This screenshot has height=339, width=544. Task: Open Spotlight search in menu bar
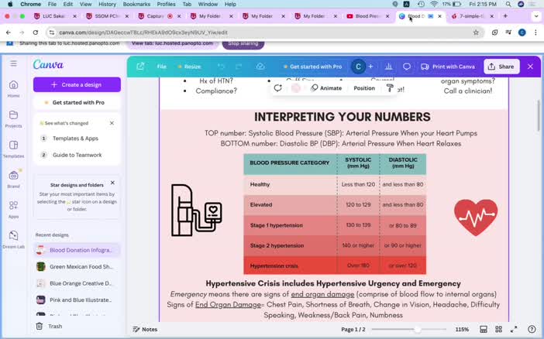[x=508, y=4]
